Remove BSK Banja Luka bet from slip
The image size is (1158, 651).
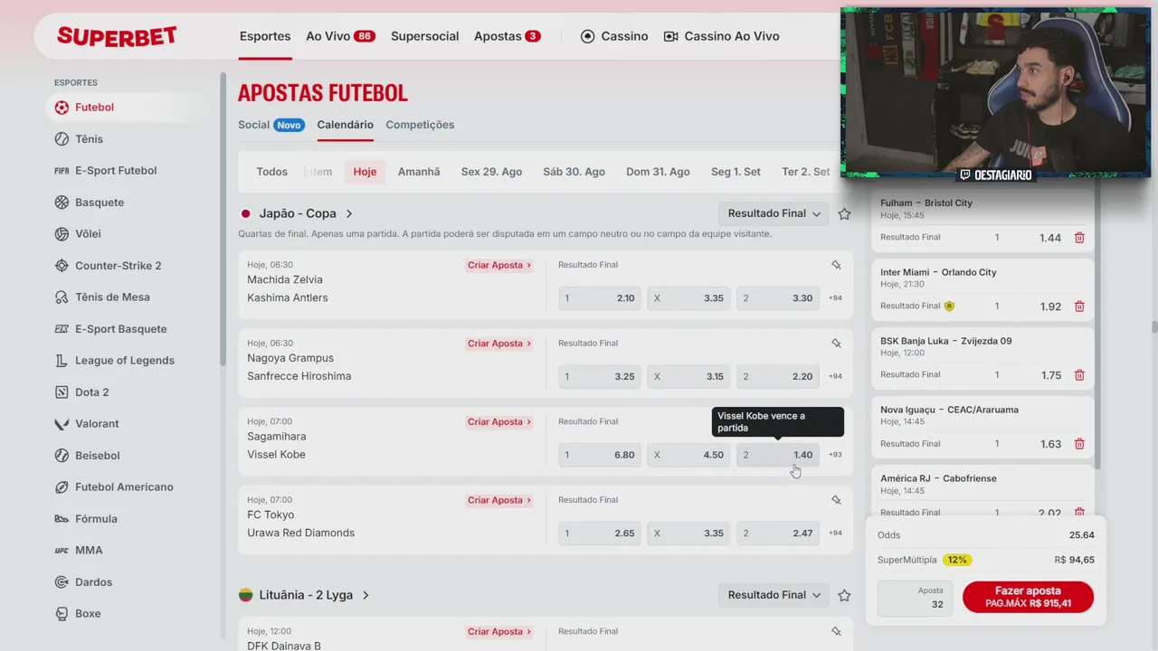click(x=1079, y=375)
